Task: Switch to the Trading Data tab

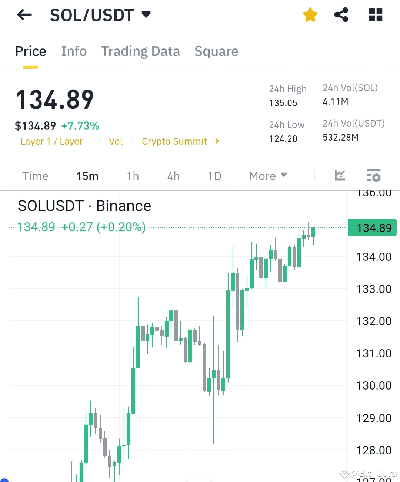Action: [140, 51]
